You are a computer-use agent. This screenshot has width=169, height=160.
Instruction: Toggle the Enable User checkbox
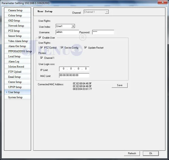click(40, 38)
